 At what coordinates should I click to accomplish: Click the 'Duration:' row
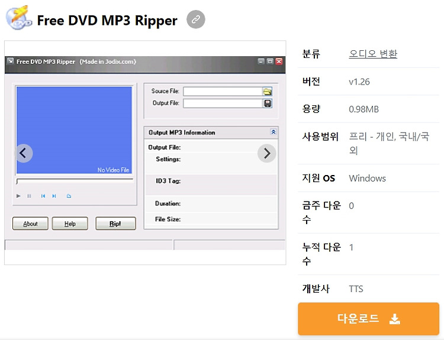point(211,203)
